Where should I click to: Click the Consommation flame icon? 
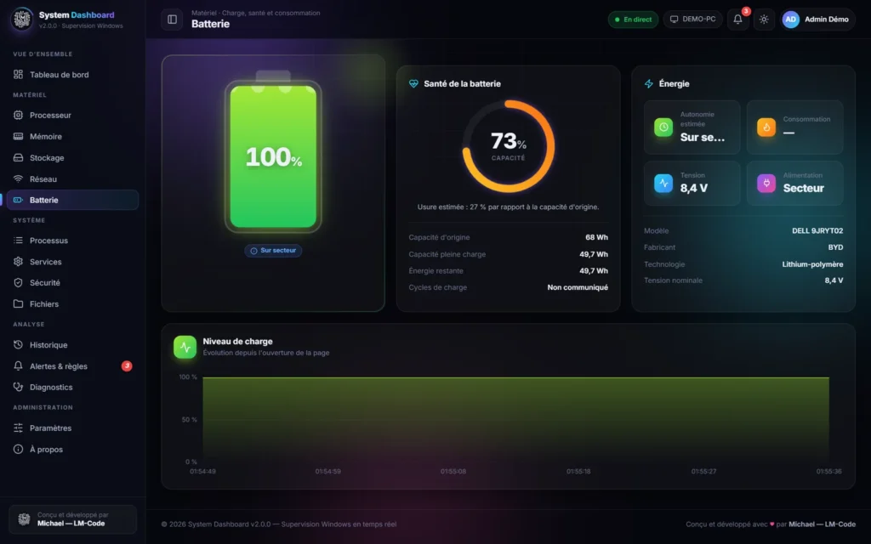coord(766,127)
